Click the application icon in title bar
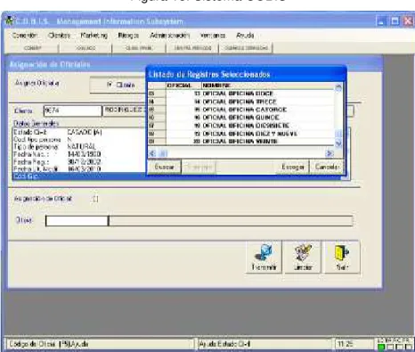Screen dimensions: 415x352 (x=10, y=20)
